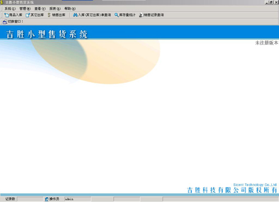Click the 记录数 status bar label

[10, 199]
